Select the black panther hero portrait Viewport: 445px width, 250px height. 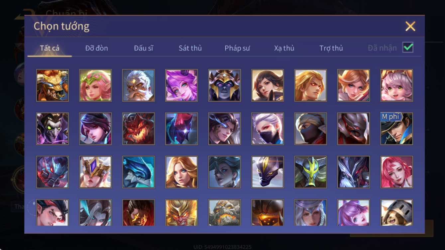[268, 172]
